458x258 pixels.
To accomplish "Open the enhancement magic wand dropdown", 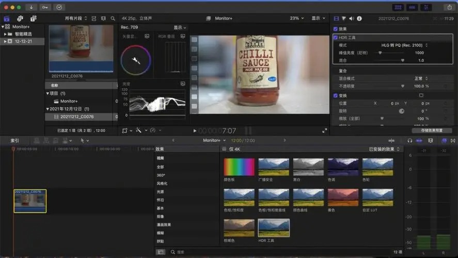I will click(x=141, y=131).
